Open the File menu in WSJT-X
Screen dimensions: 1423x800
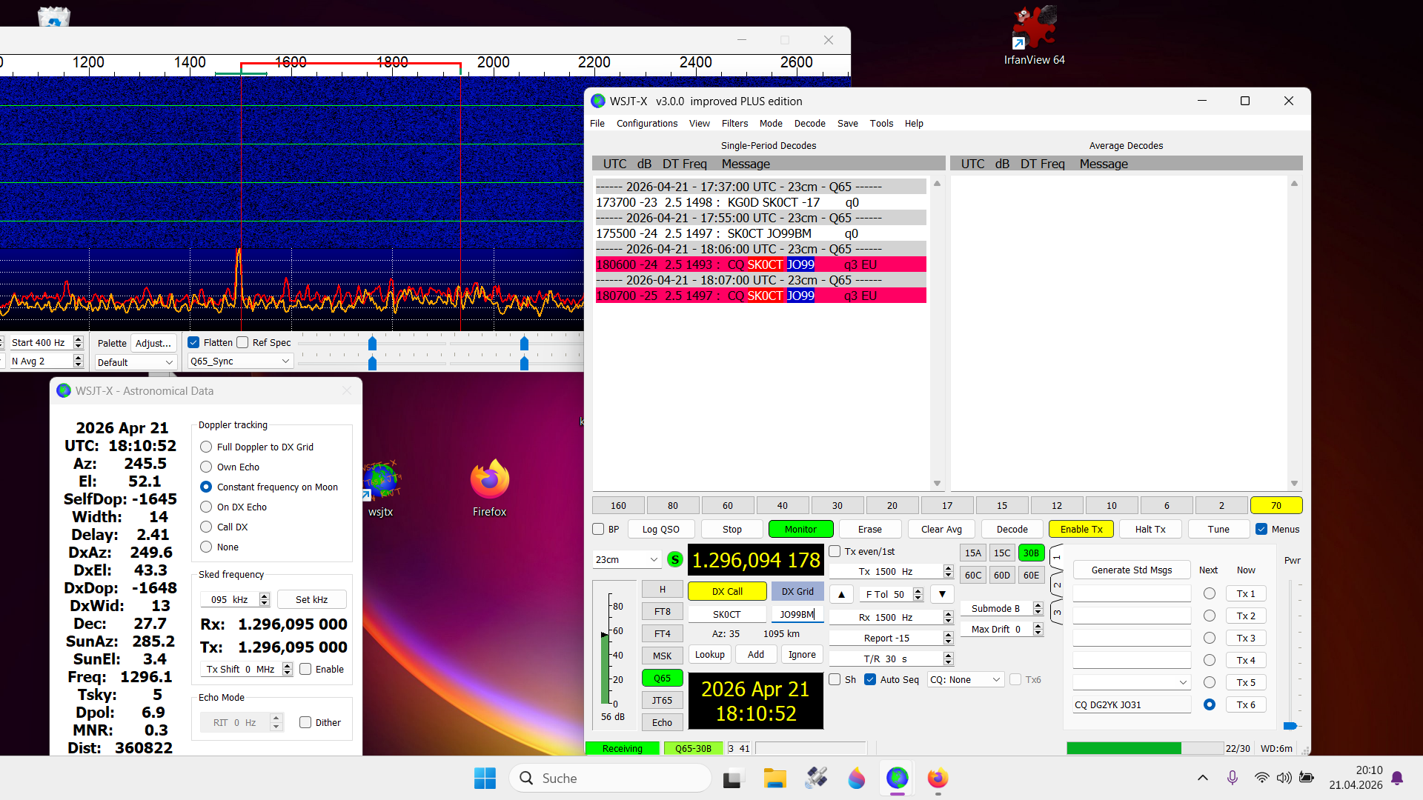click(x=597, y=123)
